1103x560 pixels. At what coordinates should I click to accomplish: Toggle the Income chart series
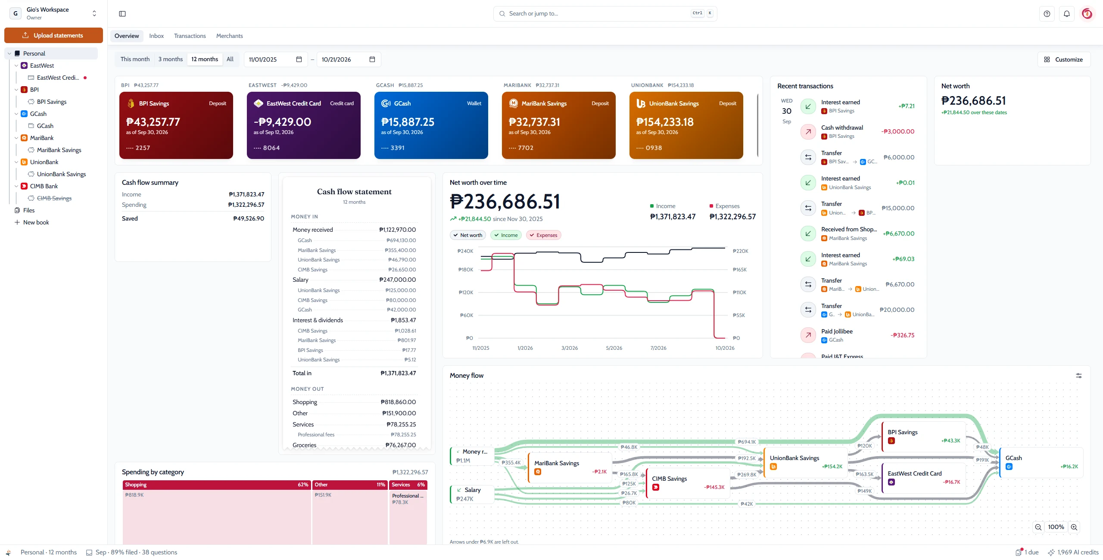pos(506,235)
